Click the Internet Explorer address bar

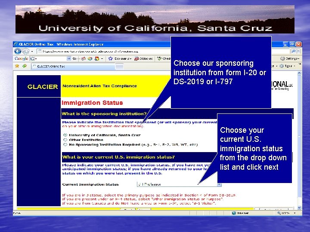pyautogui.click(x=104, y=51)
